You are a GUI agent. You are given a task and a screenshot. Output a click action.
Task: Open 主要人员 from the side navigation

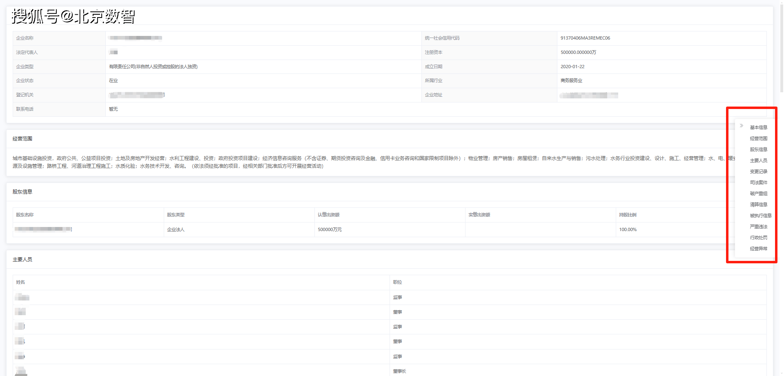tap(758, 160)
